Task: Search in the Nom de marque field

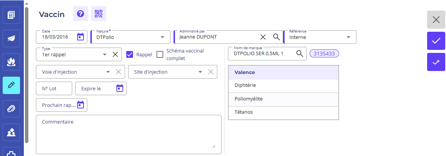Action: (299, 54)
